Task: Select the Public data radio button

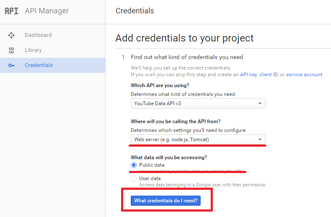Action: (134, 165)
